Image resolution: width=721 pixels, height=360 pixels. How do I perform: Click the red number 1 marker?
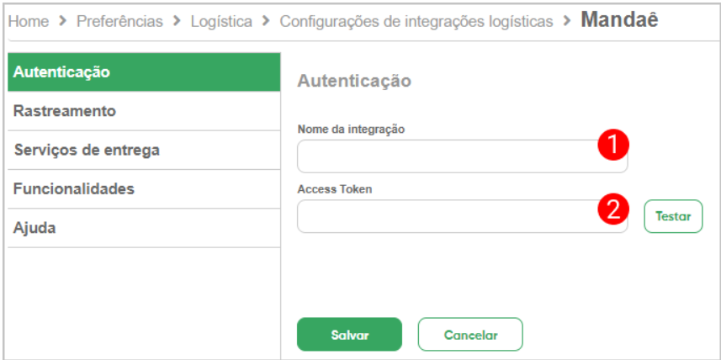tap(613, 145)
